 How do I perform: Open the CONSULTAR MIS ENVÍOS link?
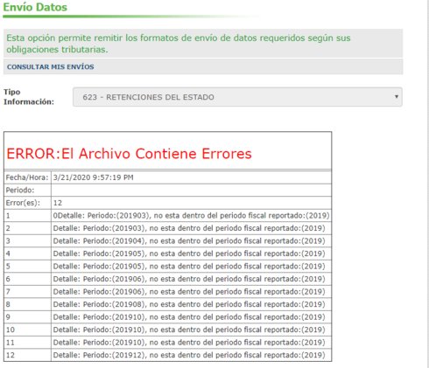(x=51, y=66)
